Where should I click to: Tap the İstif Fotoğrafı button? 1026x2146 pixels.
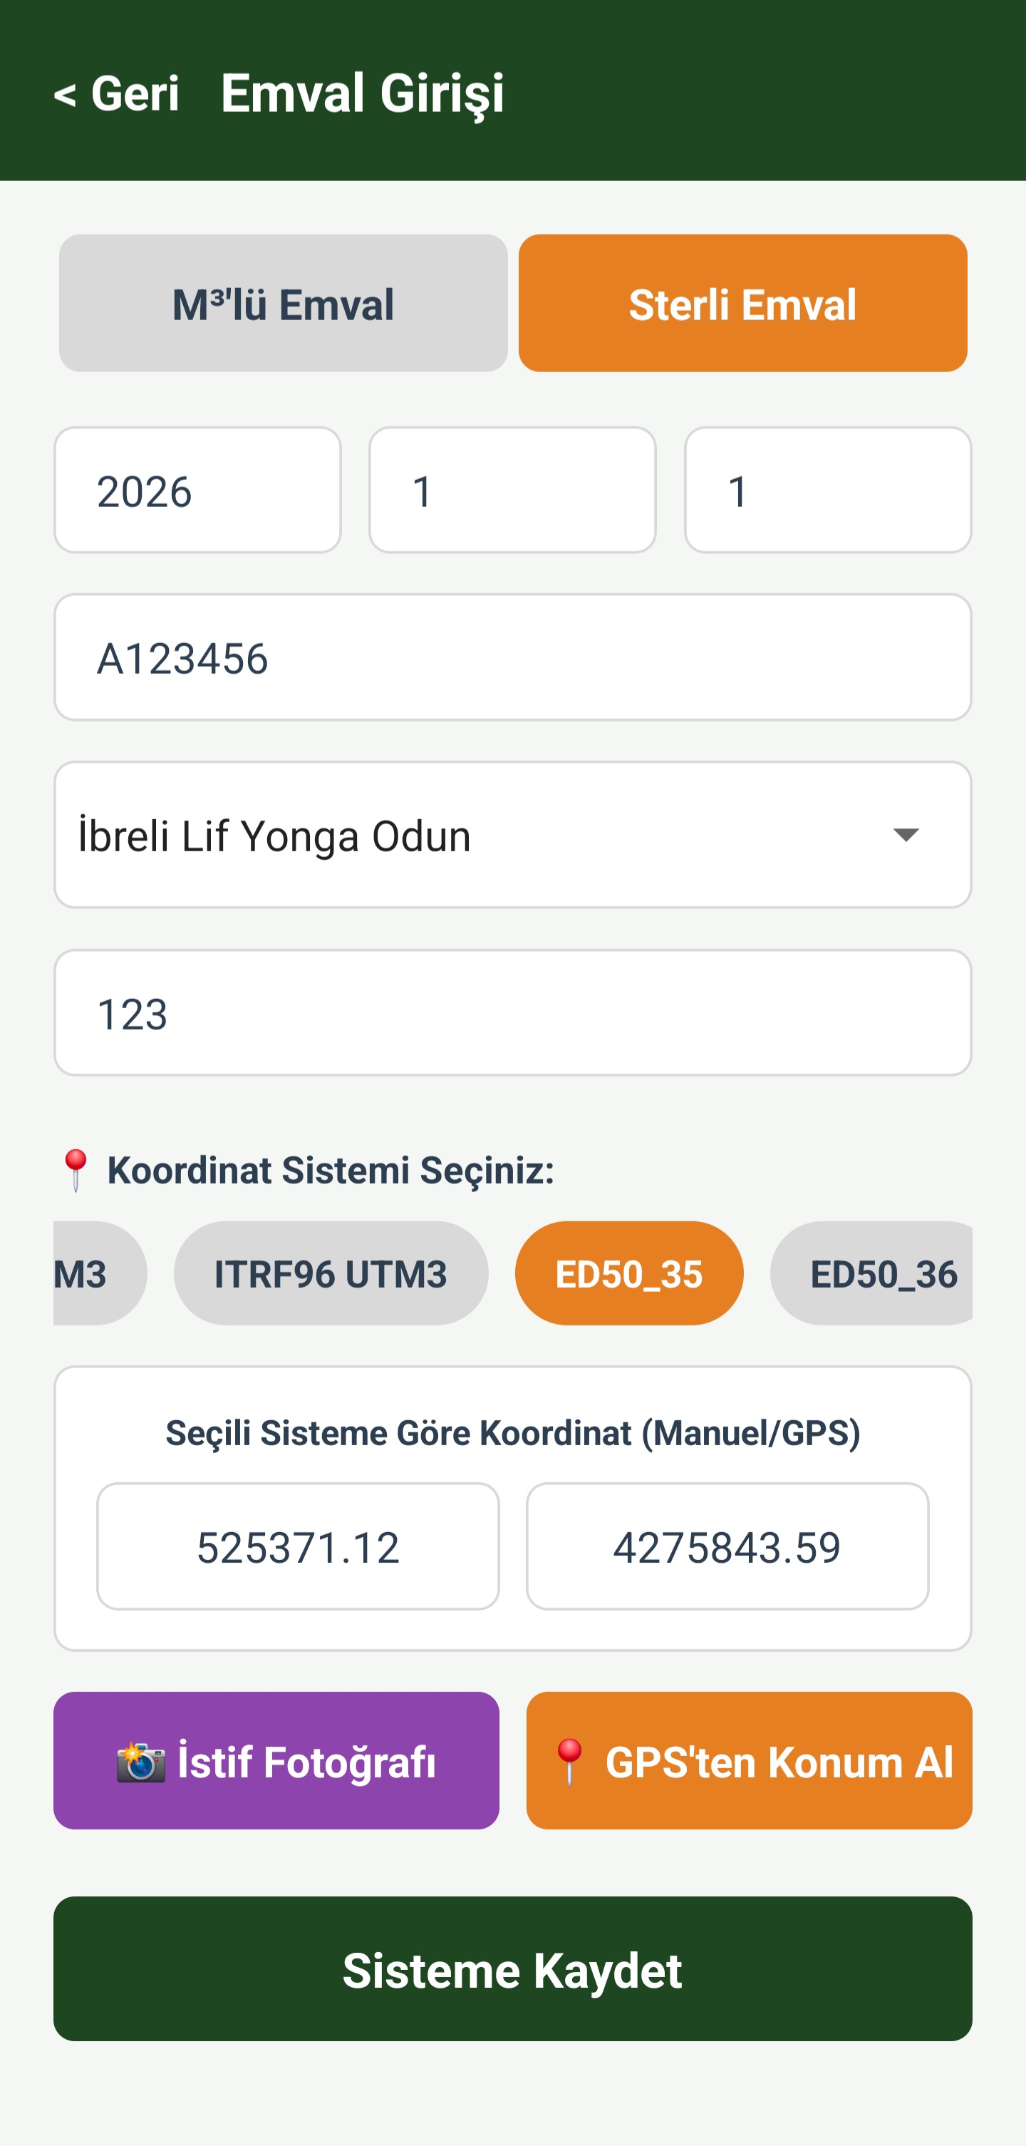(x=276, y=1761)
